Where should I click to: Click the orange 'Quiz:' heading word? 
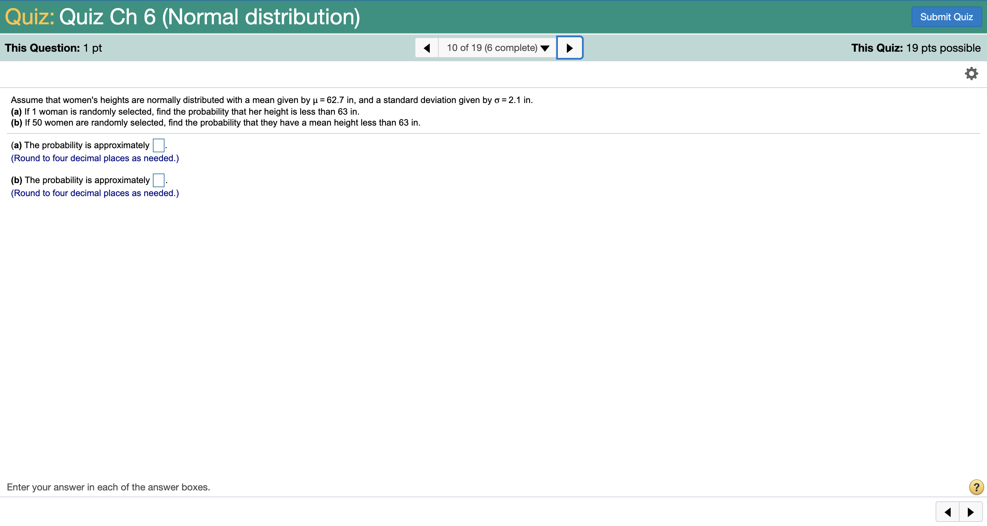(29, 17)
